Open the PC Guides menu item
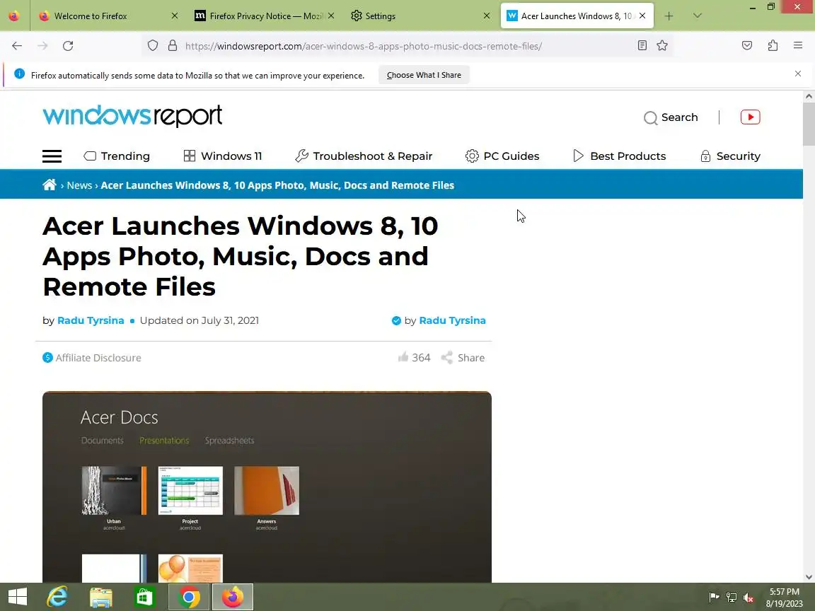This screenshot has height=611, width=815. [502, 156]
